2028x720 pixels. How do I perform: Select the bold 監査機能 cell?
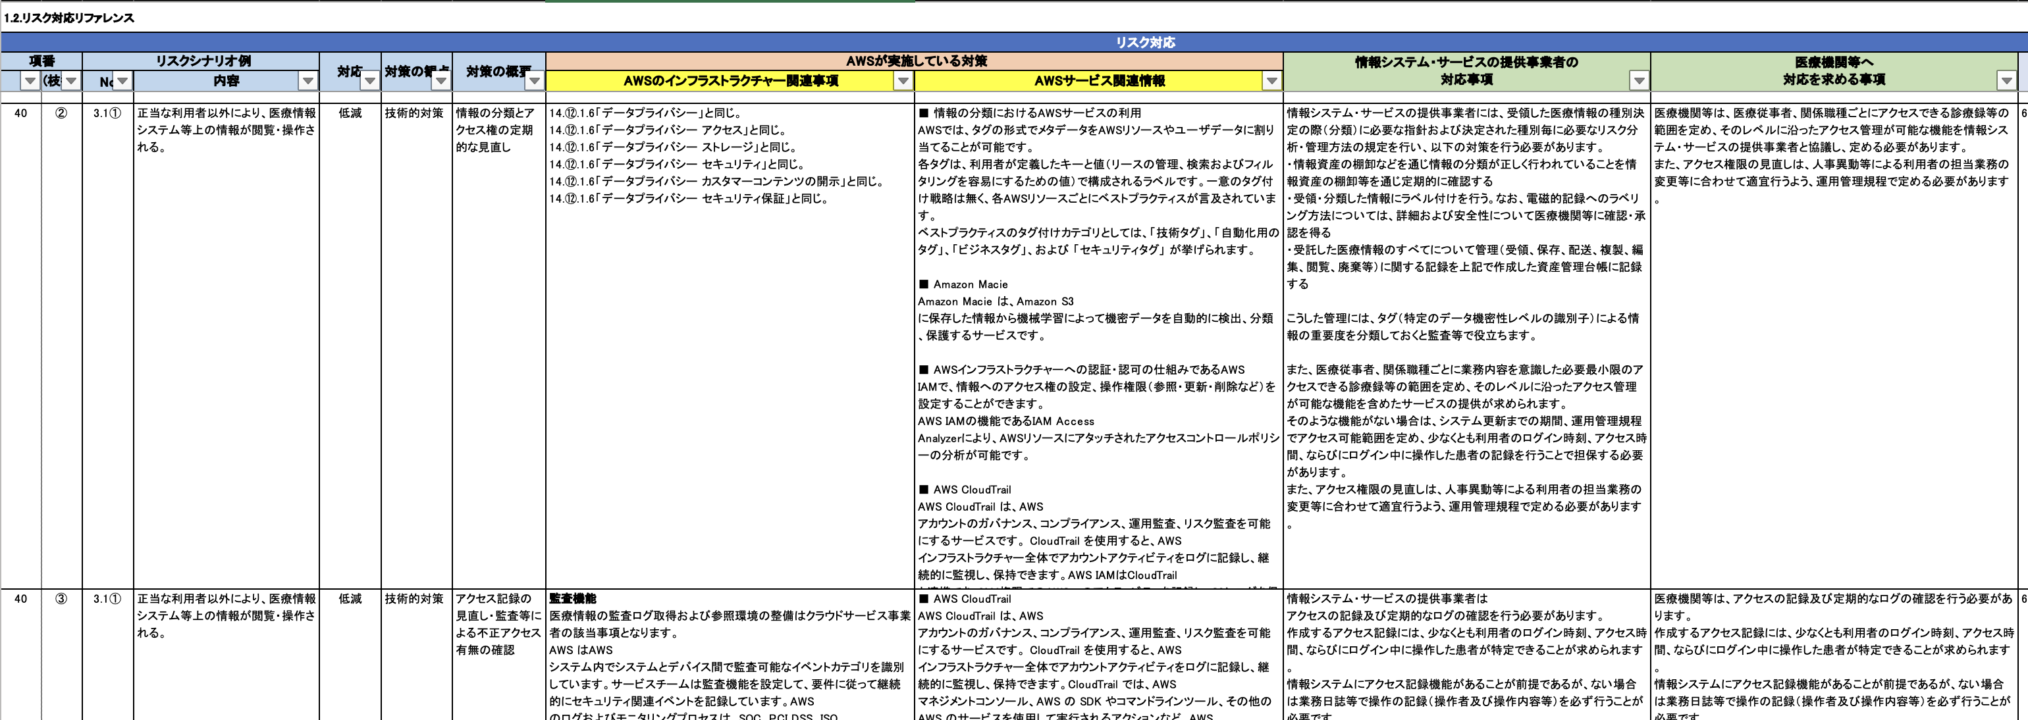572,599
